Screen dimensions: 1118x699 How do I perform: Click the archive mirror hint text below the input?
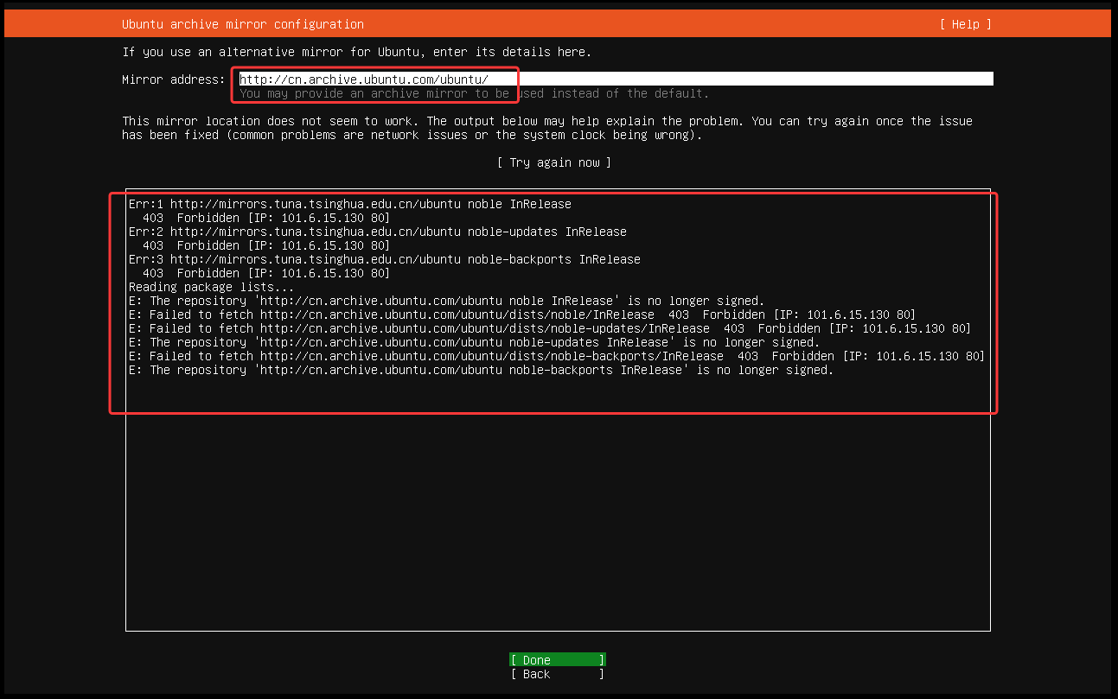[474, 93]
